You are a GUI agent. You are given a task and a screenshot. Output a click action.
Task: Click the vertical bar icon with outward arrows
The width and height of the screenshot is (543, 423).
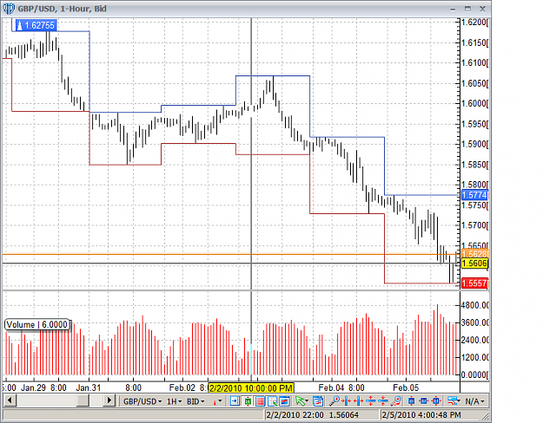point(359,401)
